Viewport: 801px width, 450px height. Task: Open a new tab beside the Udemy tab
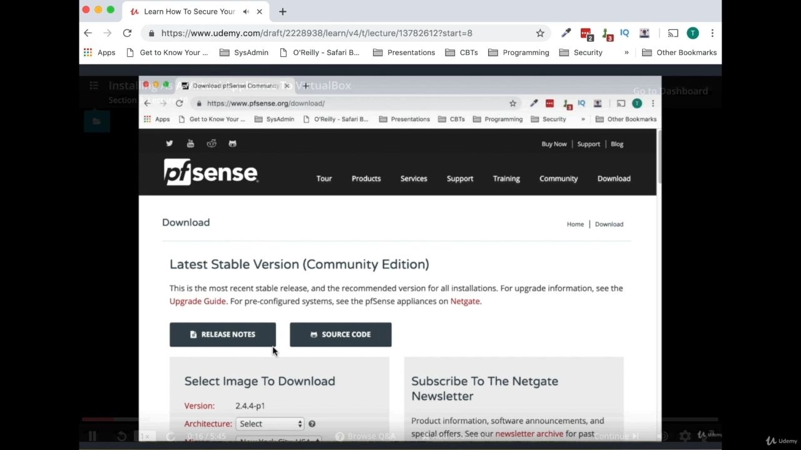click(x=283, y=11)
